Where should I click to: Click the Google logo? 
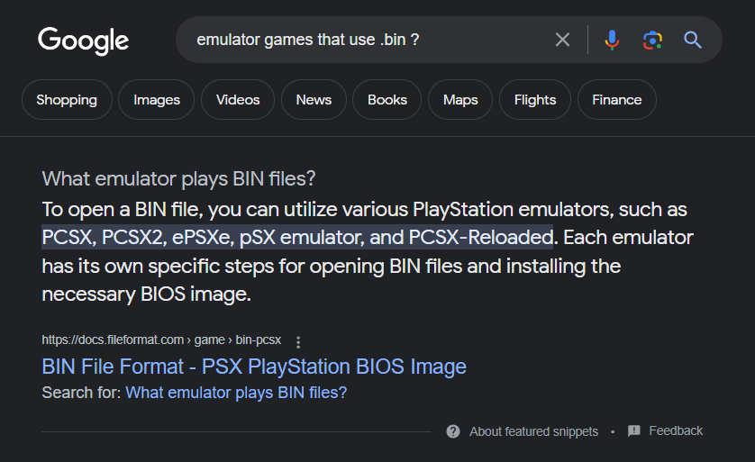(83, 41)
